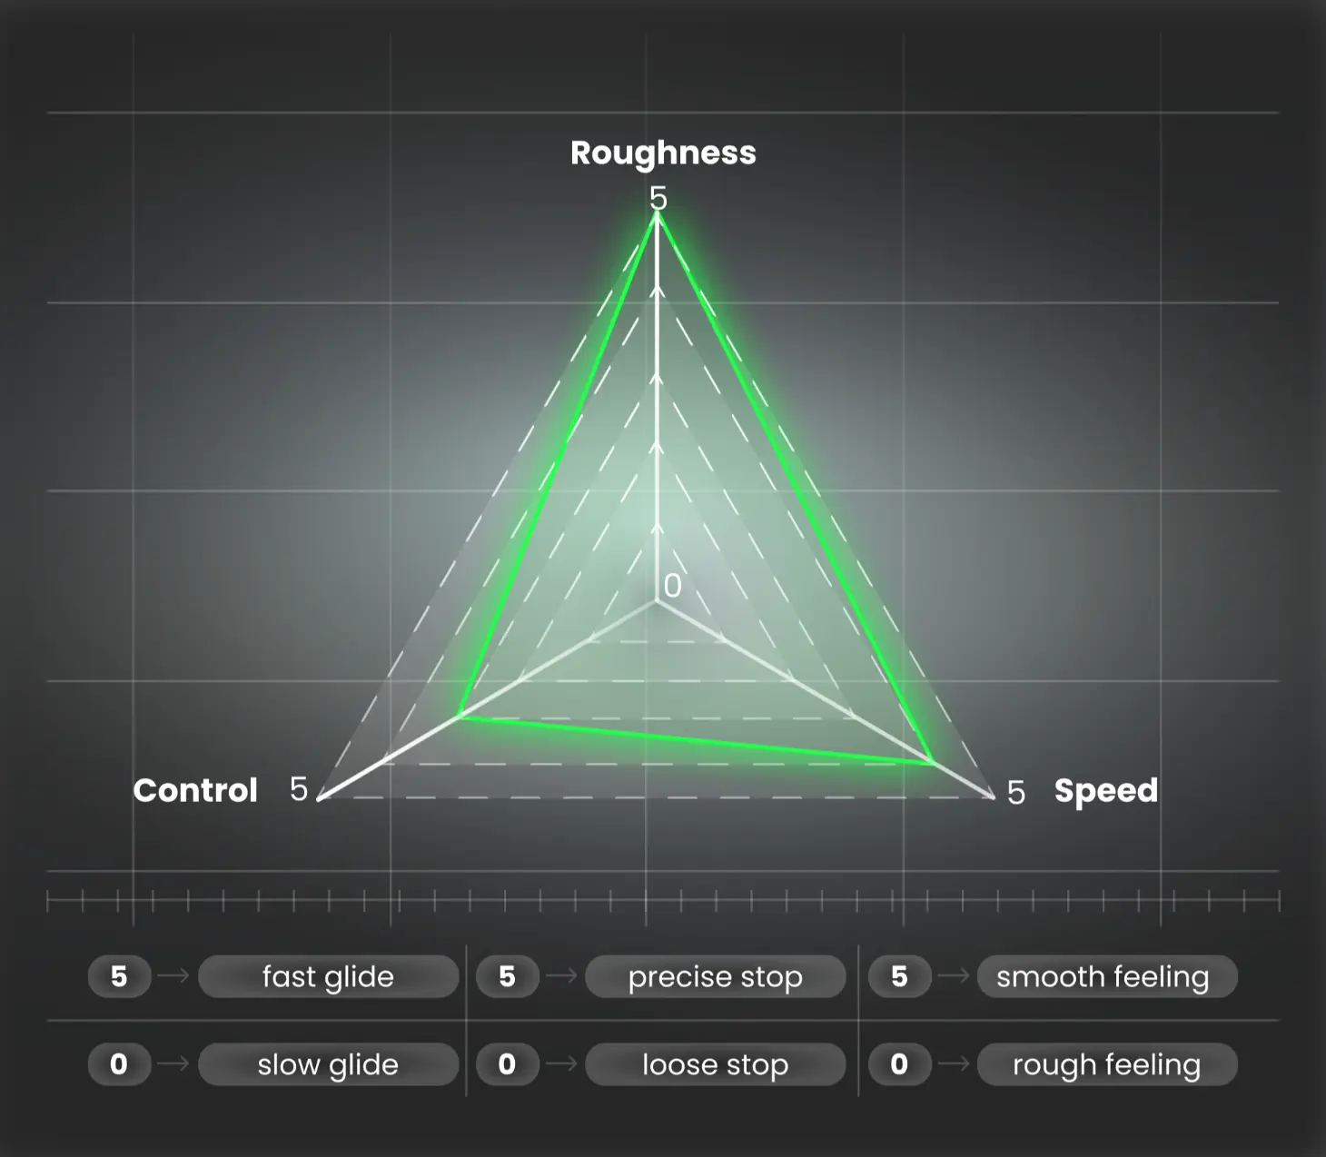Screen dimensions: 1326x1157
Task: Click the 0 at the chart center
Action: pos(672,586)
